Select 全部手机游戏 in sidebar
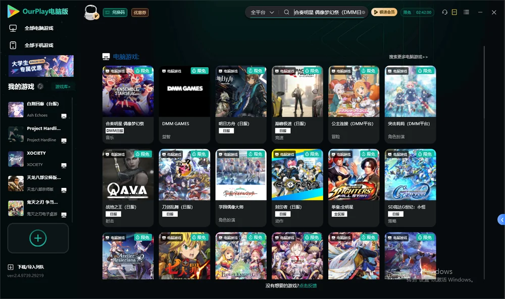 click(x=39, y=45)
